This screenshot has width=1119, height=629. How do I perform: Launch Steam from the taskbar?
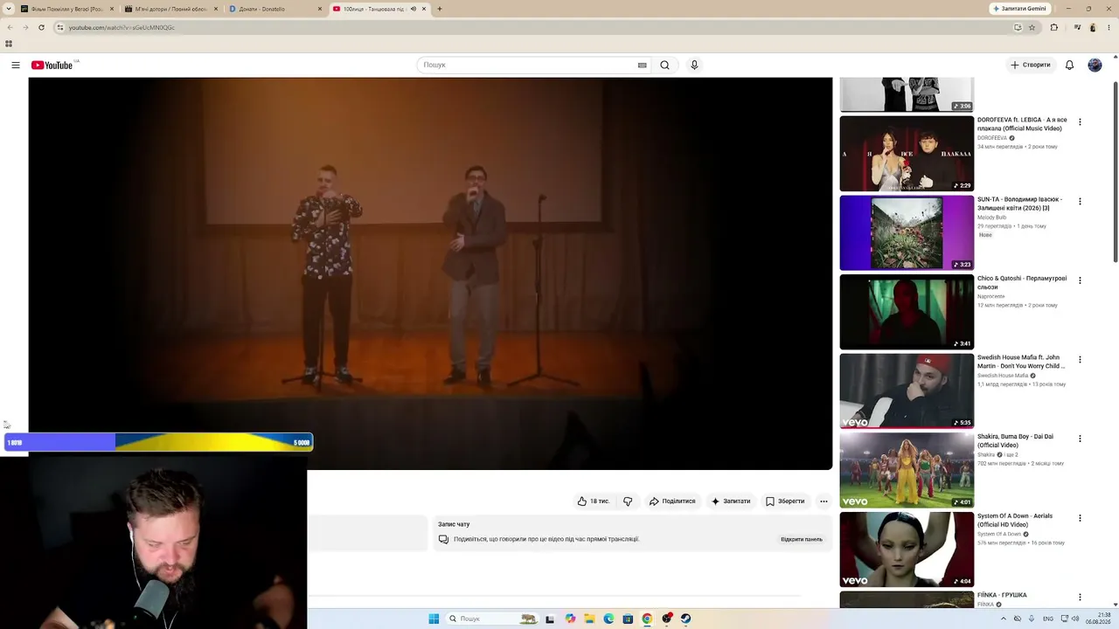click(686, 619)
